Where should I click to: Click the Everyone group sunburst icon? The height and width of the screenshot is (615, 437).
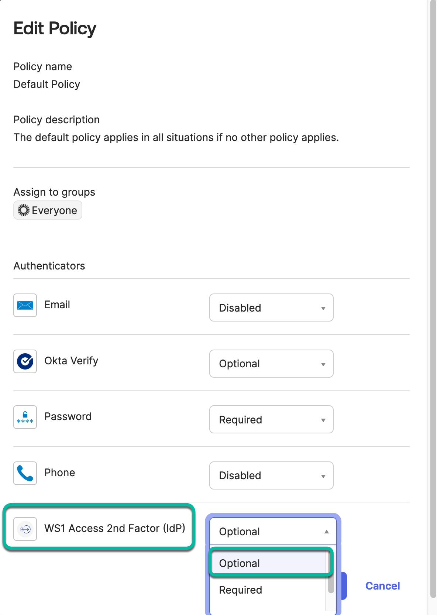coord(24,210)
